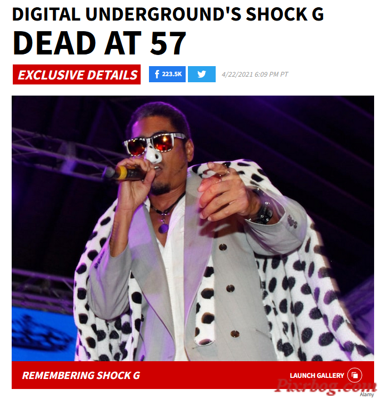Viewport: 388px width, 404px height.
Task: Click the LAUNCH GALLERY text link
Action: 317,376
